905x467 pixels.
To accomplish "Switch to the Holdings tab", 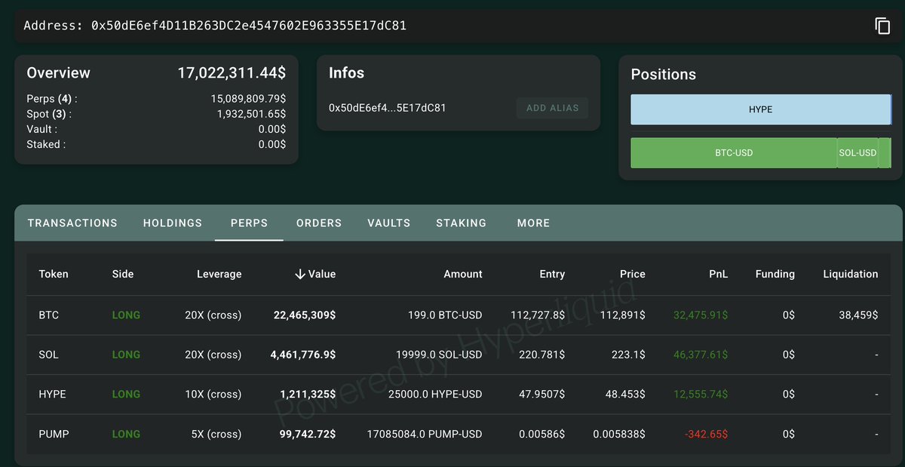I will [x=173, y=223].
